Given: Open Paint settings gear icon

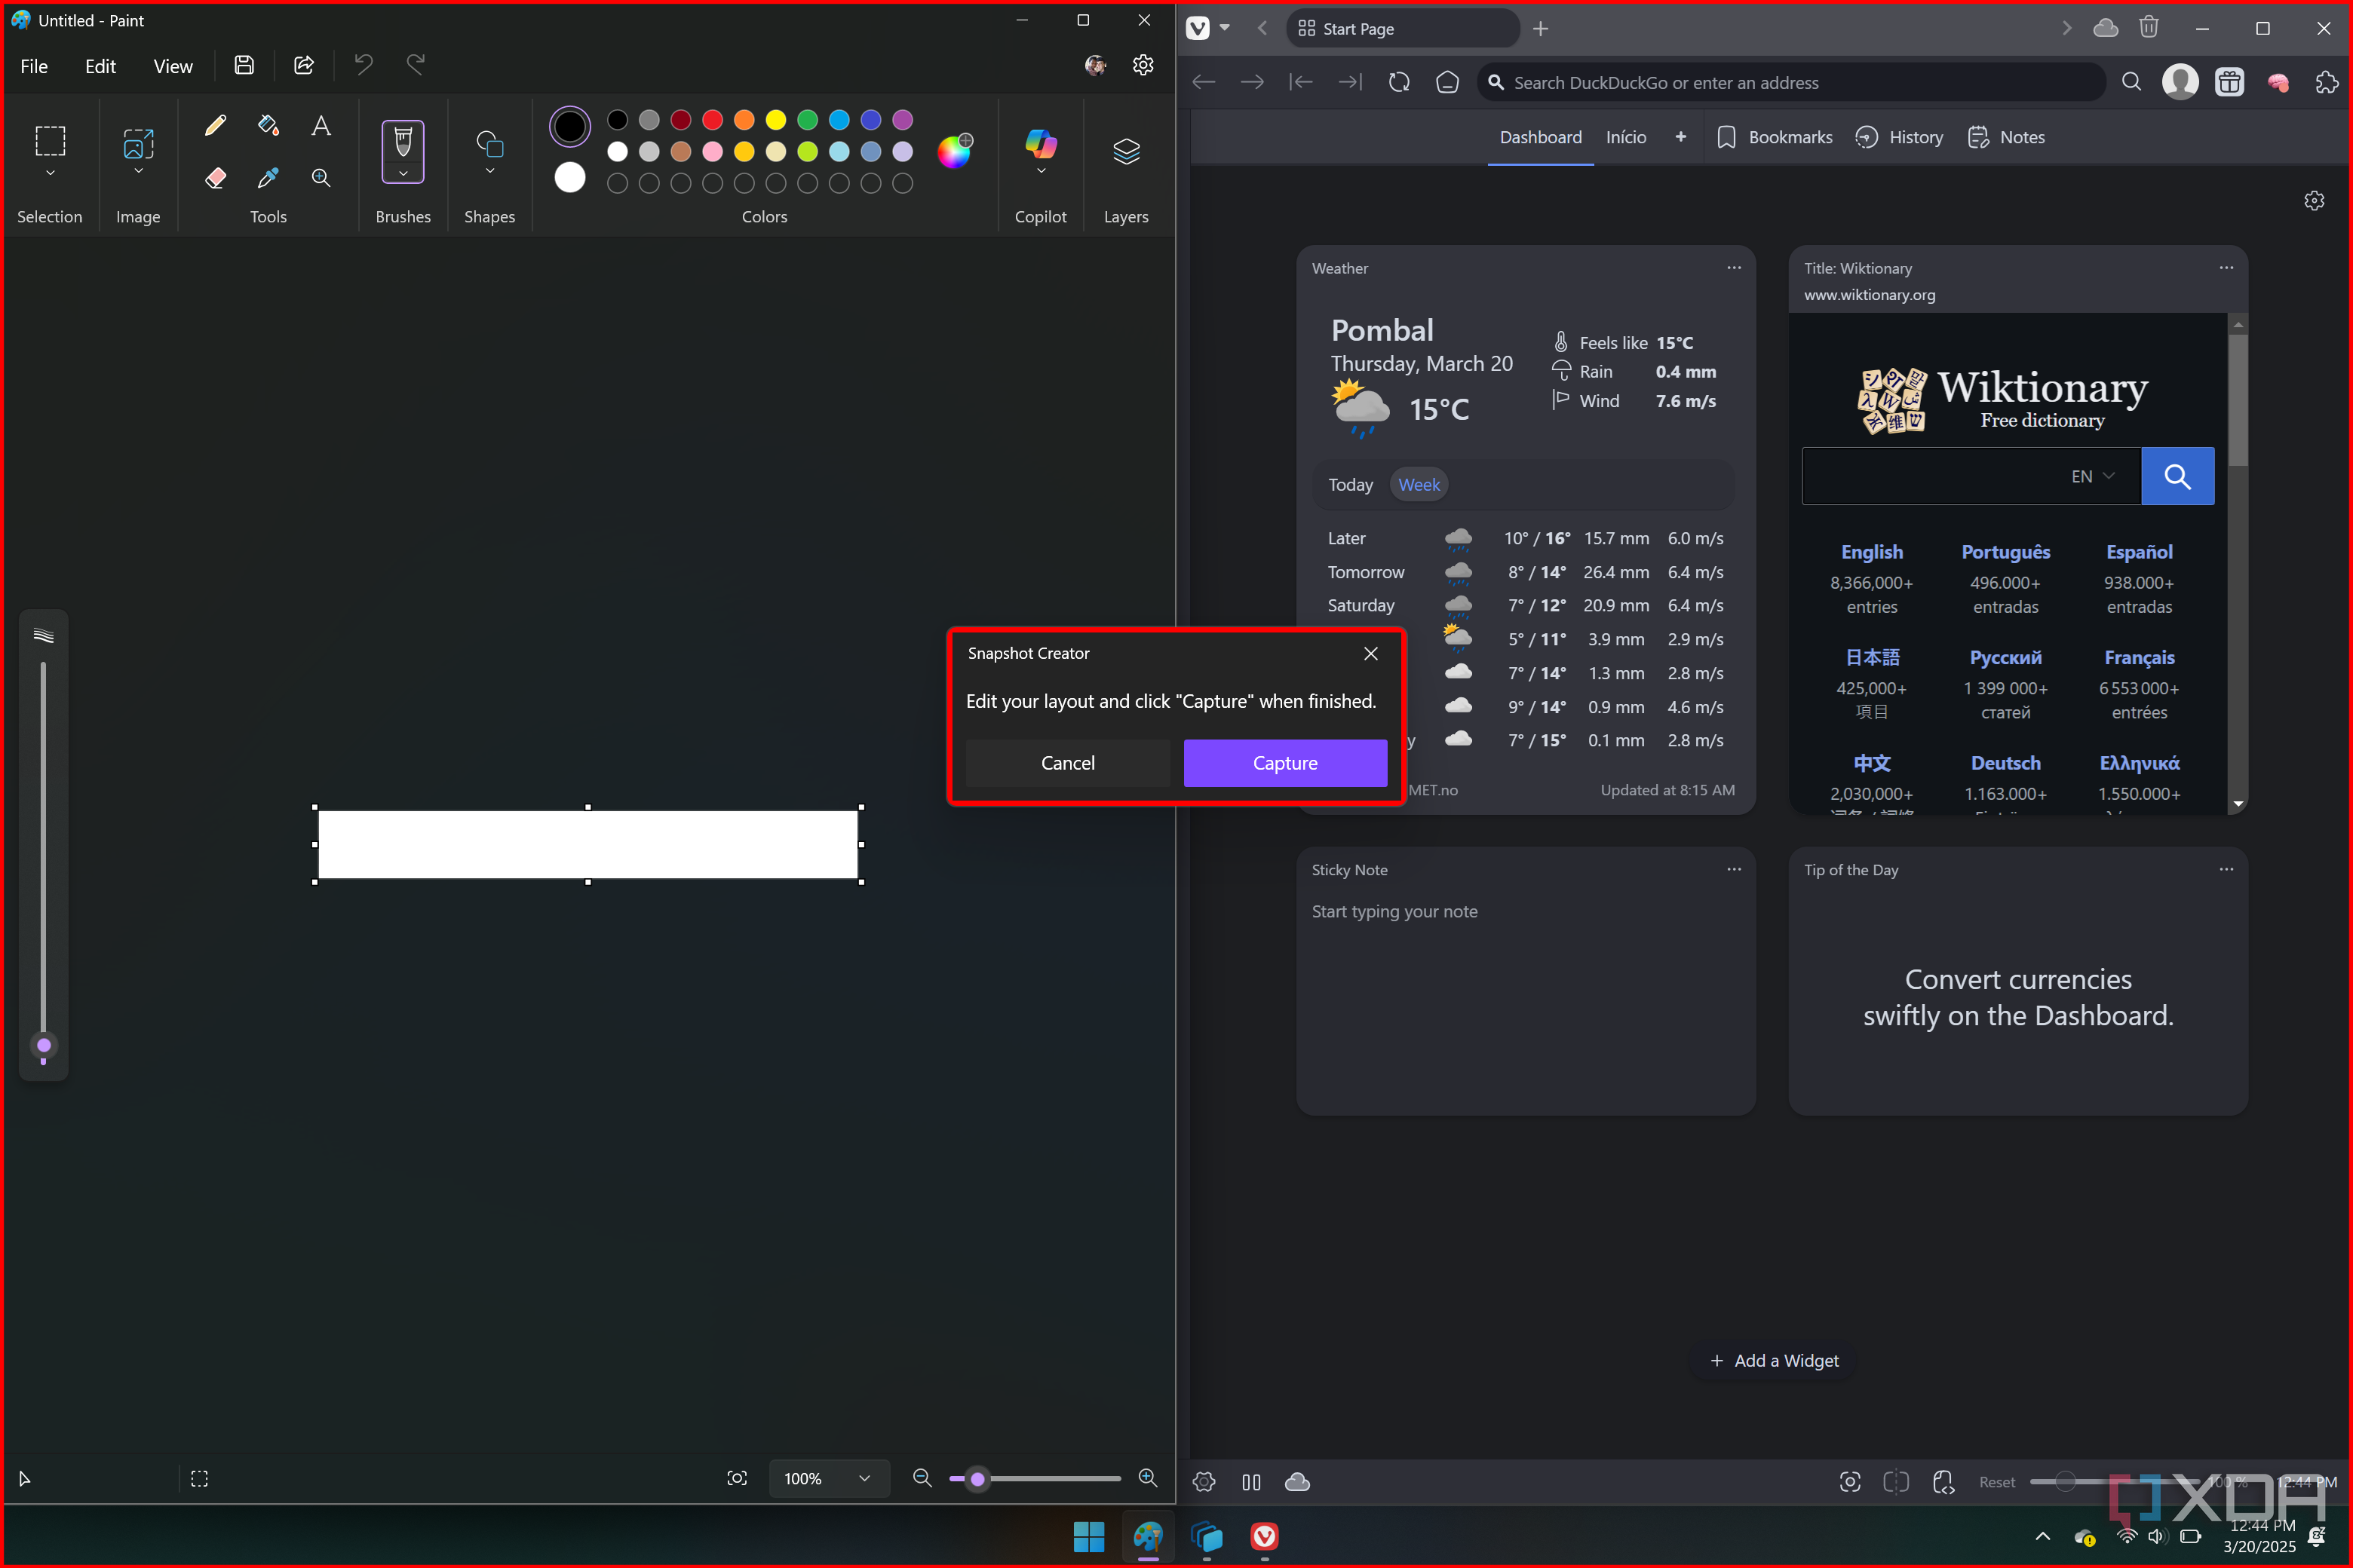Looking at the screenshot, I should point(1143,66).
